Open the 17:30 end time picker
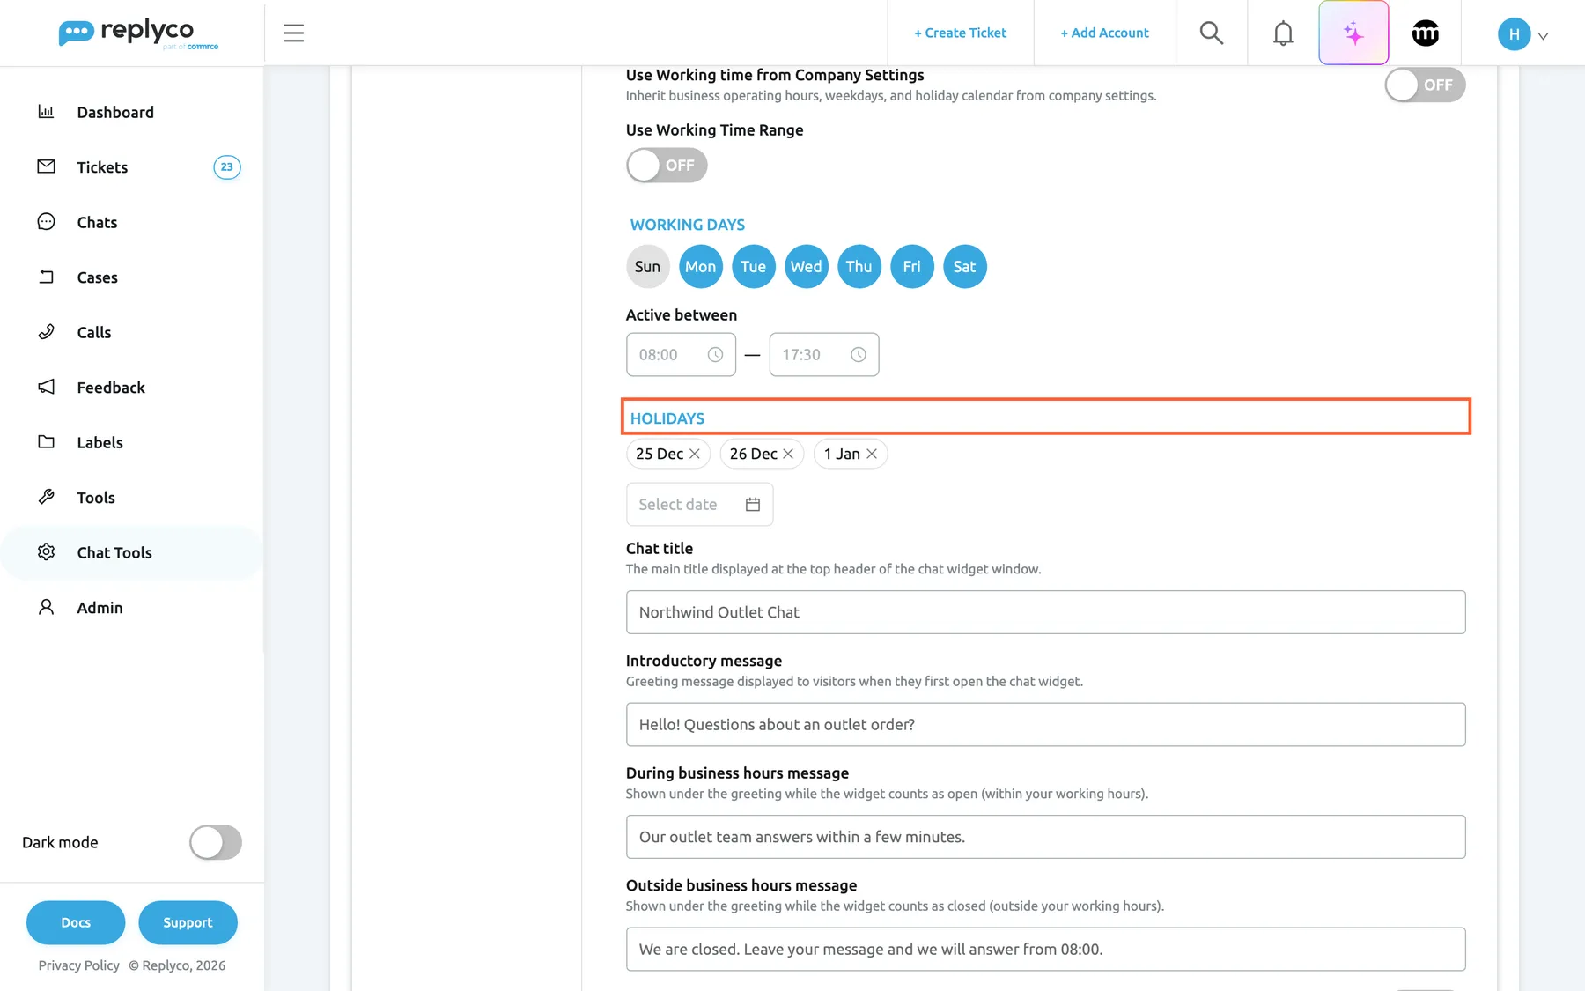This screenshot has width=1585, height=991. coord(824,355)
